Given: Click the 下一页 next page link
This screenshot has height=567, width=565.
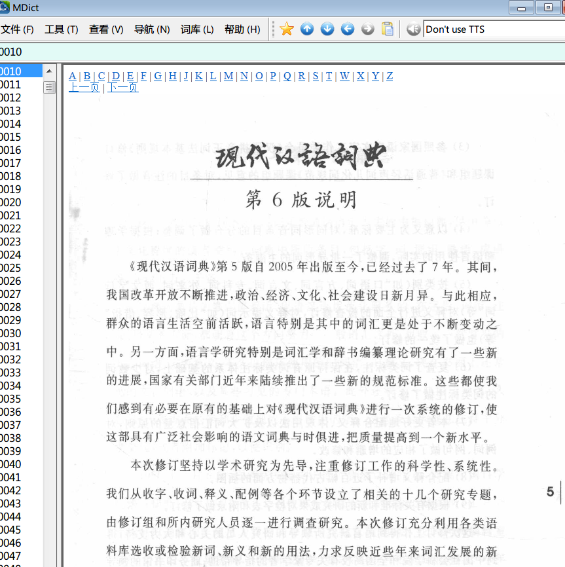Looking at the screenshot, I should 123,88.
